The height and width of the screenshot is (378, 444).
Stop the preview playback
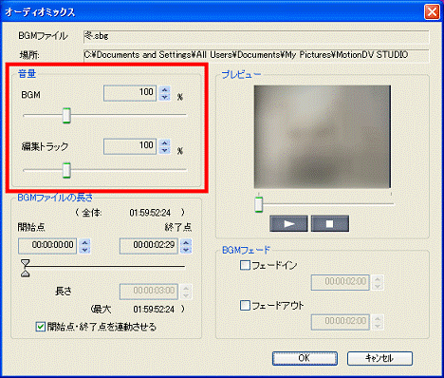coord(330,224)
